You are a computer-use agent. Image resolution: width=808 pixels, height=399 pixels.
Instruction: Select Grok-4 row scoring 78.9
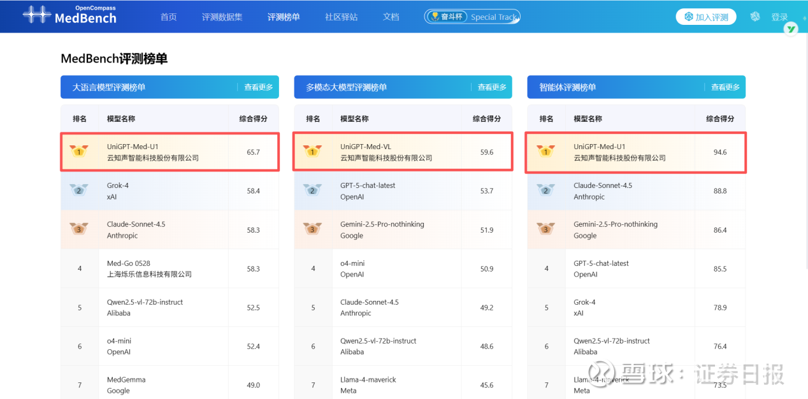click(636, 307)
